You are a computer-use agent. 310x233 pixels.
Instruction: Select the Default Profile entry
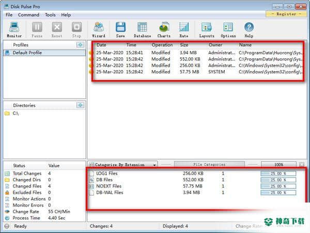click(44, 53)
